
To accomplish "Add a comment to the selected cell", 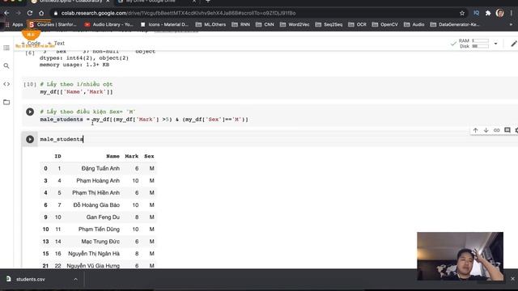I will click(x=507, y=130).
